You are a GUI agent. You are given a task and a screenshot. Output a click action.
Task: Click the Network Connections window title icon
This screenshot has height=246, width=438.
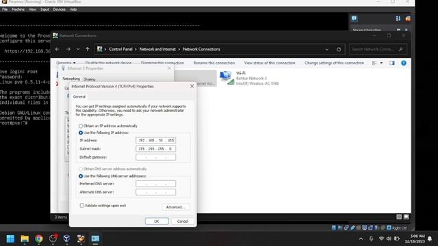coord(55,36)
